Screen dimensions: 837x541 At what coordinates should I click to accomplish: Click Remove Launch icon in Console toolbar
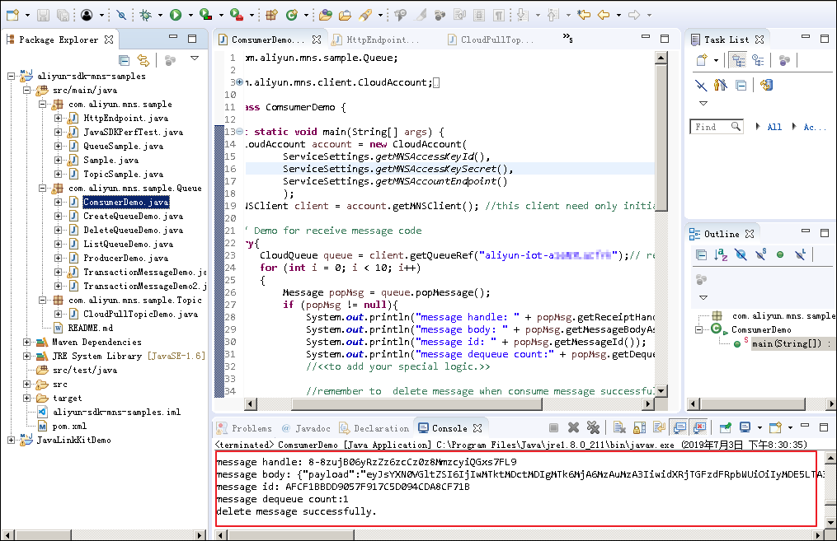573,427
